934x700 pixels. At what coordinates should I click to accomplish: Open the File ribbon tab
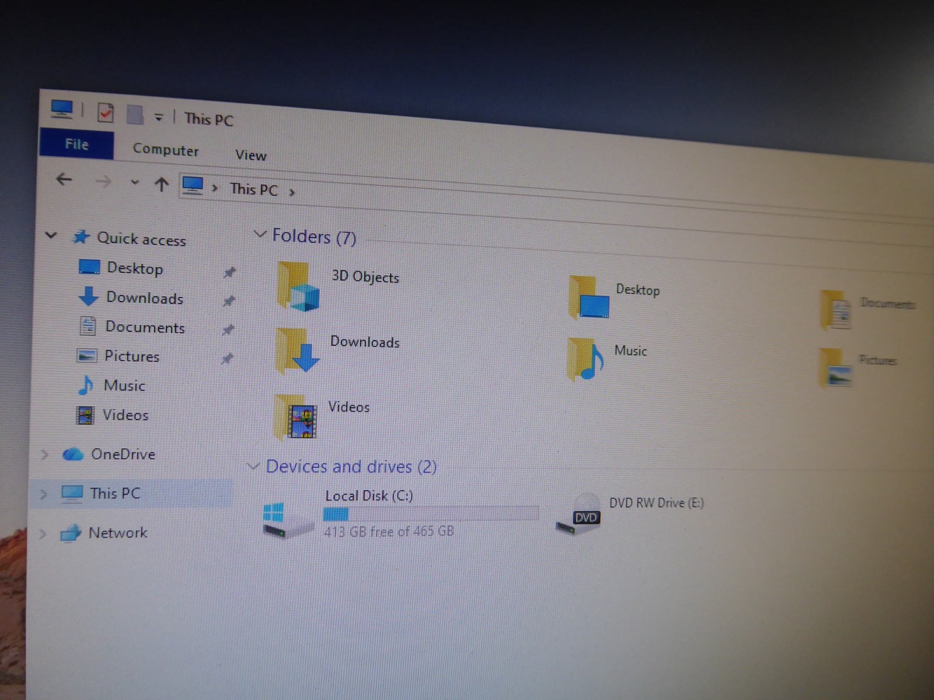click(76, 144)
